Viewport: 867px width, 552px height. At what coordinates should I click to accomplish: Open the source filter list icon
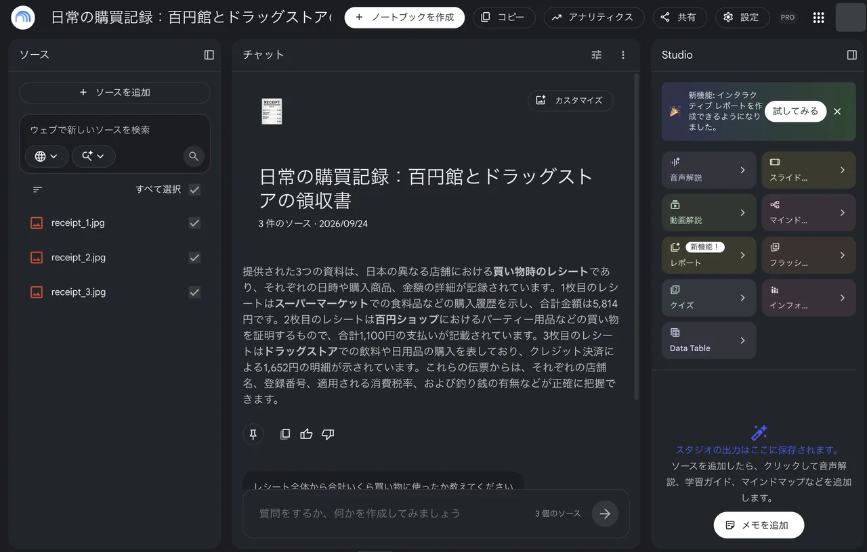pos(38,190)
